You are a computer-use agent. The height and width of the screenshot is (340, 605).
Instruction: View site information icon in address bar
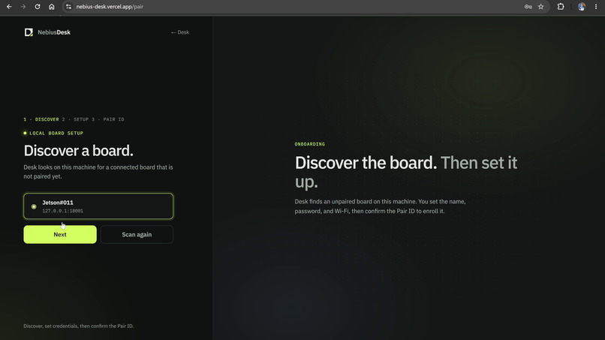point(68,7)
